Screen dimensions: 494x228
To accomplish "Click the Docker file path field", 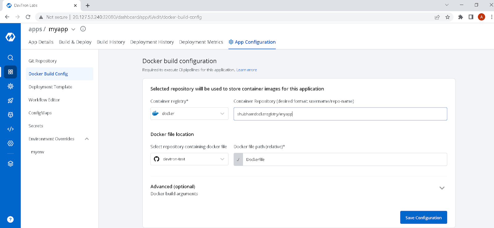I will (345, 159).
